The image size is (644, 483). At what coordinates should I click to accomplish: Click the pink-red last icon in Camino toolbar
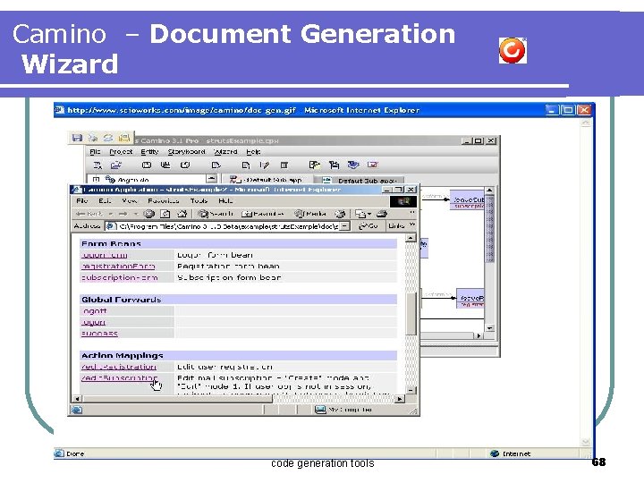(x=372, y=165)
